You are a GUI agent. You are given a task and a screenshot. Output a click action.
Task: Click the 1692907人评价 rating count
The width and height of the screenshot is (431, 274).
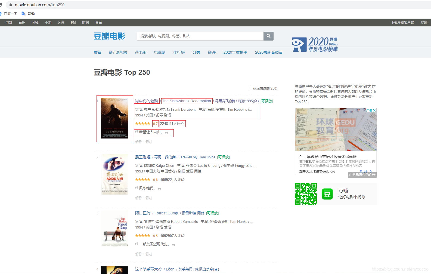pos(172,236)
